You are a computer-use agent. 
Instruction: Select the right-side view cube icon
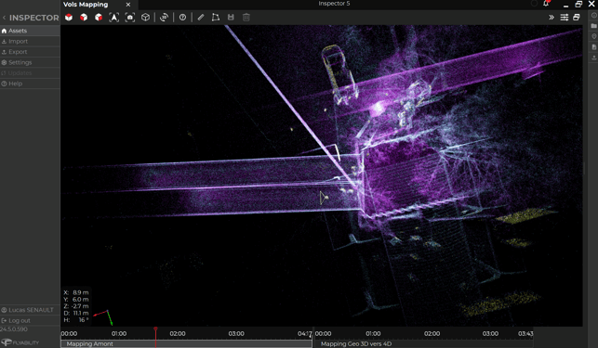point(99,17)
